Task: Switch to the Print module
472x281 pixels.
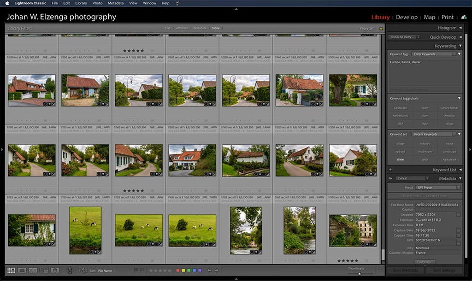Action: click(447, 17)
